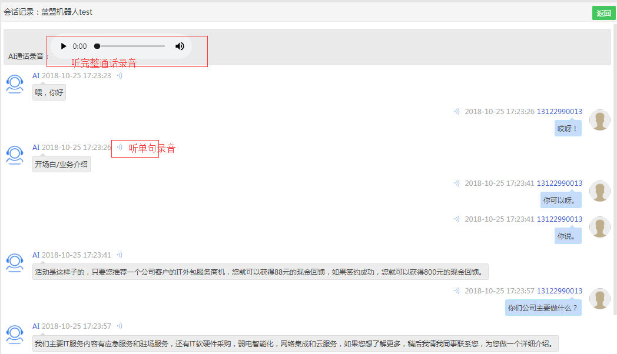Viewport: 617px width, 354px height.
Task: Click the AI robot avatar beside 喂，你好
Action: [15, 84]
